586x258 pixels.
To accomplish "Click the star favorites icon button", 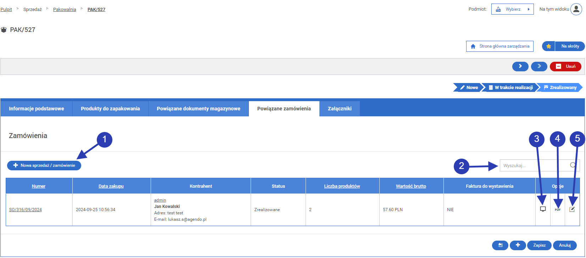I will 548,46.
